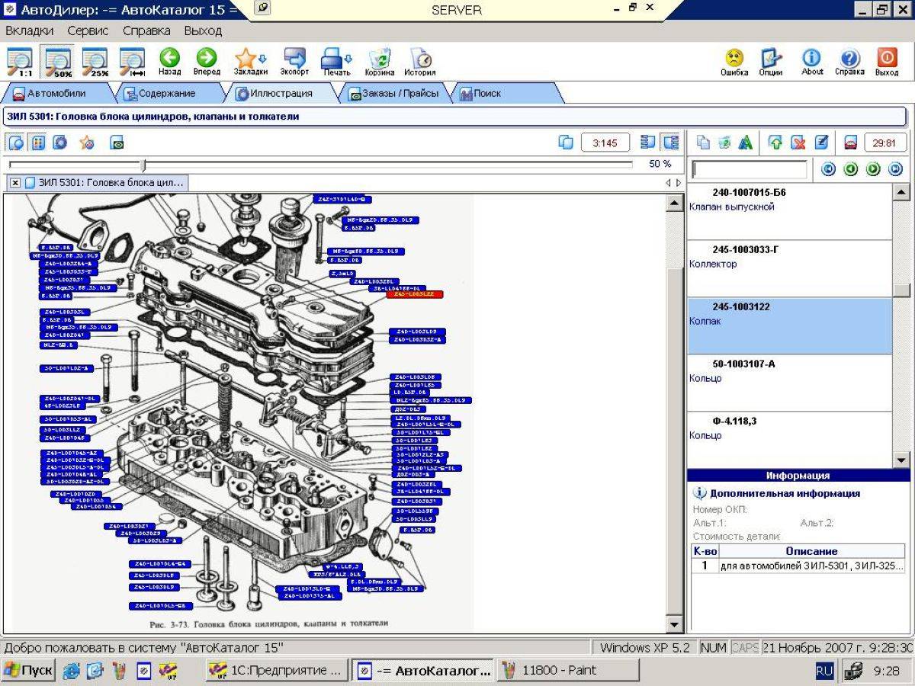915x686 pixels.
Task: Switch to the Поиск tab
Action: pos(503,94)
